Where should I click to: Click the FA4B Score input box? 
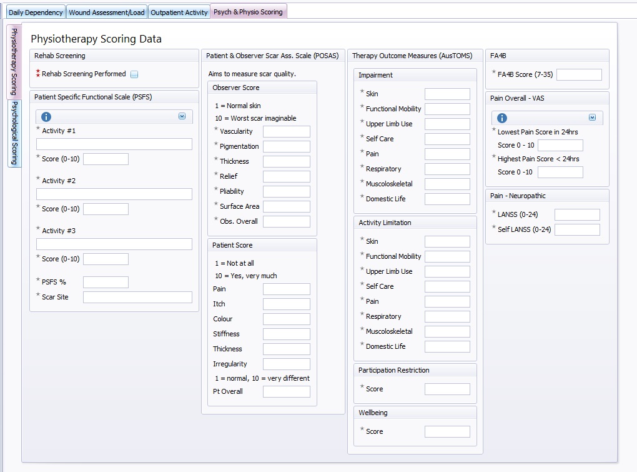point(579,75)
